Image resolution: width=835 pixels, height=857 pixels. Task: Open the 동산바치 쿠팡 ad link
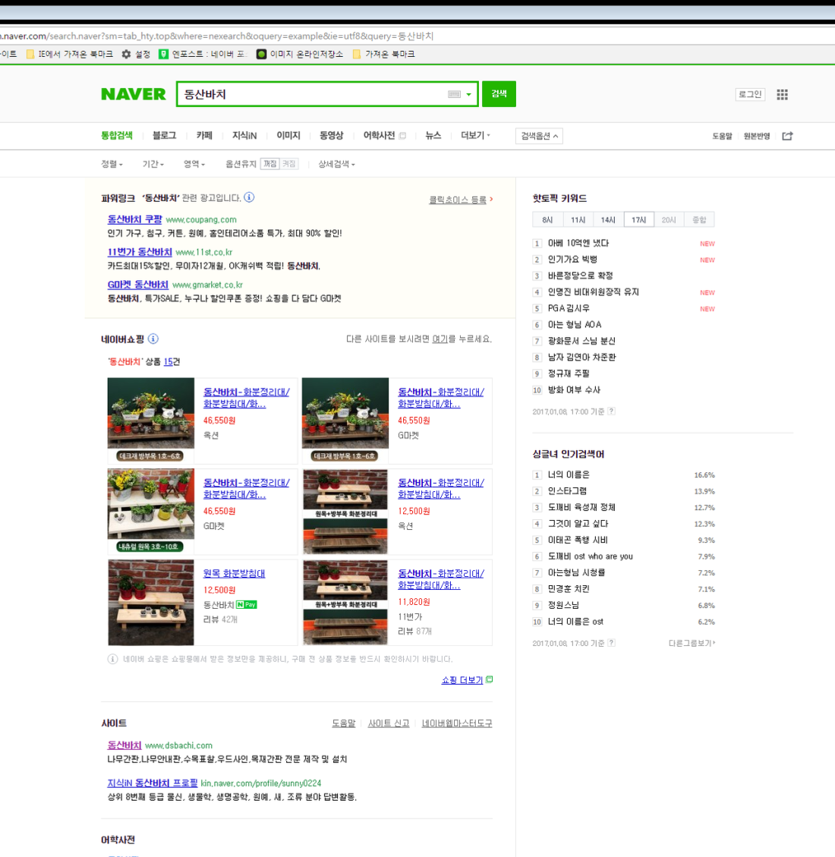coord(134,219)
